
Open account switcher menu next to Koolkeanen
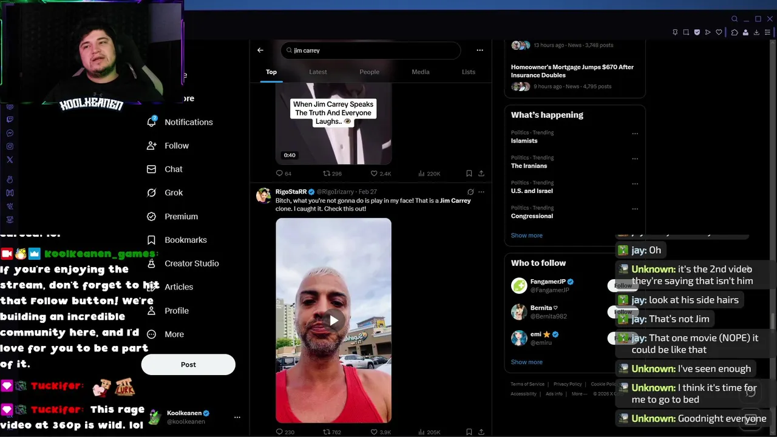tap(237, 417)
